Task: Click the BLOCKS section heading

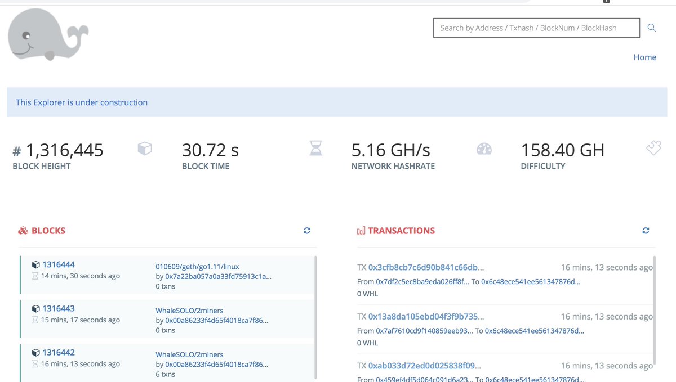Action: click(x=48, y=231)
